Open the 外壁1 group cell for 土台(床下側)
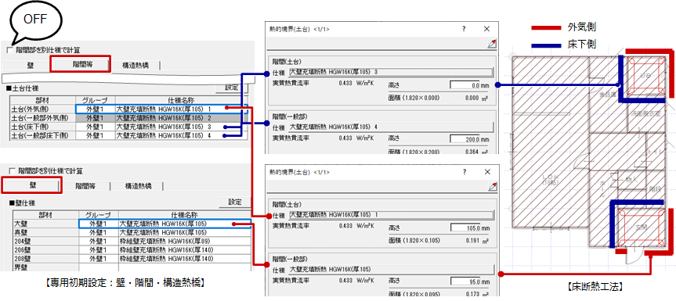Viewport: 676px width, 301px height. [95, 127]
